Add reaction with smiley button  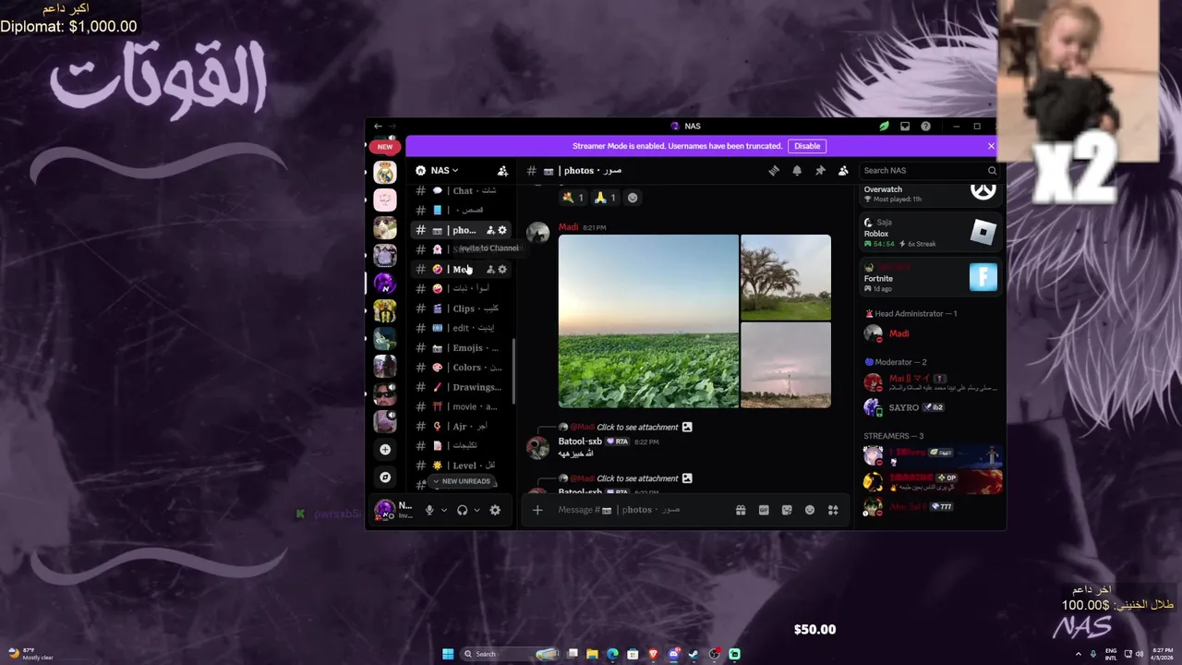(633, 198)
